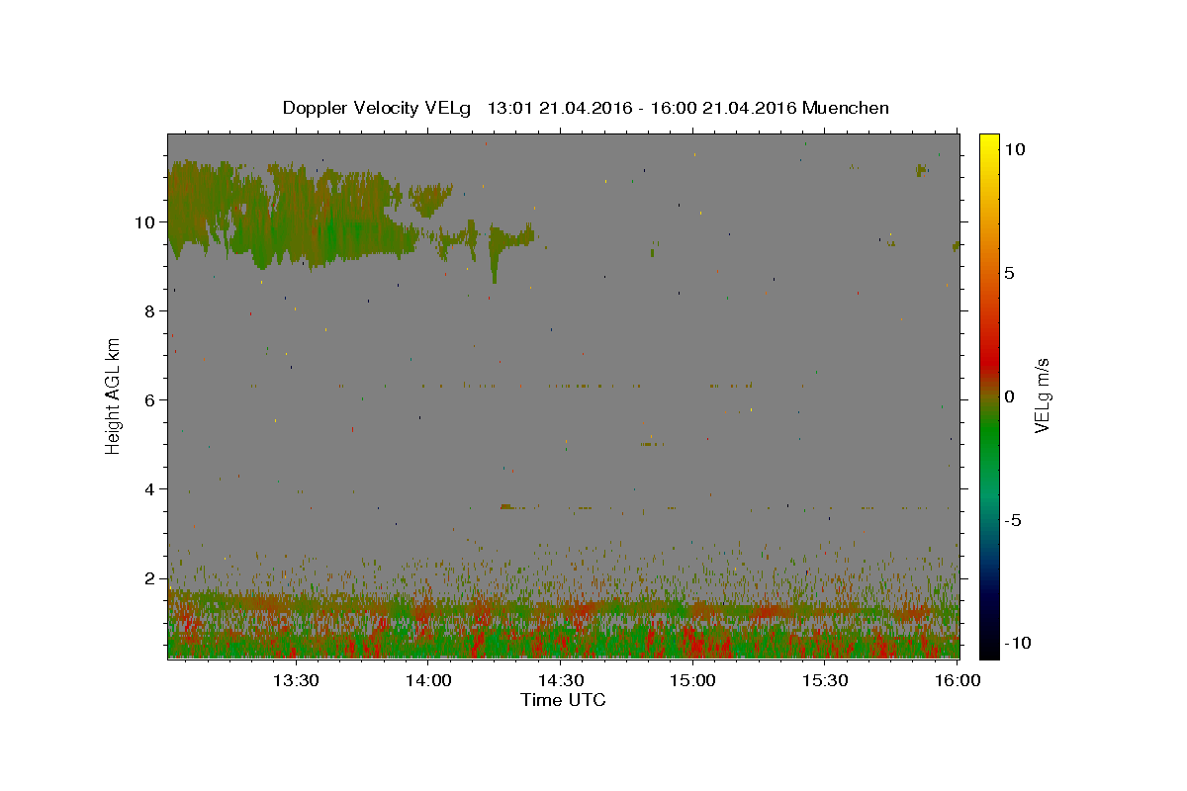
Task: Click the yellow top of the colorbar
Action: click(988, 142)
